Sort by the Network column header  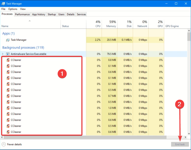(141, 24)
